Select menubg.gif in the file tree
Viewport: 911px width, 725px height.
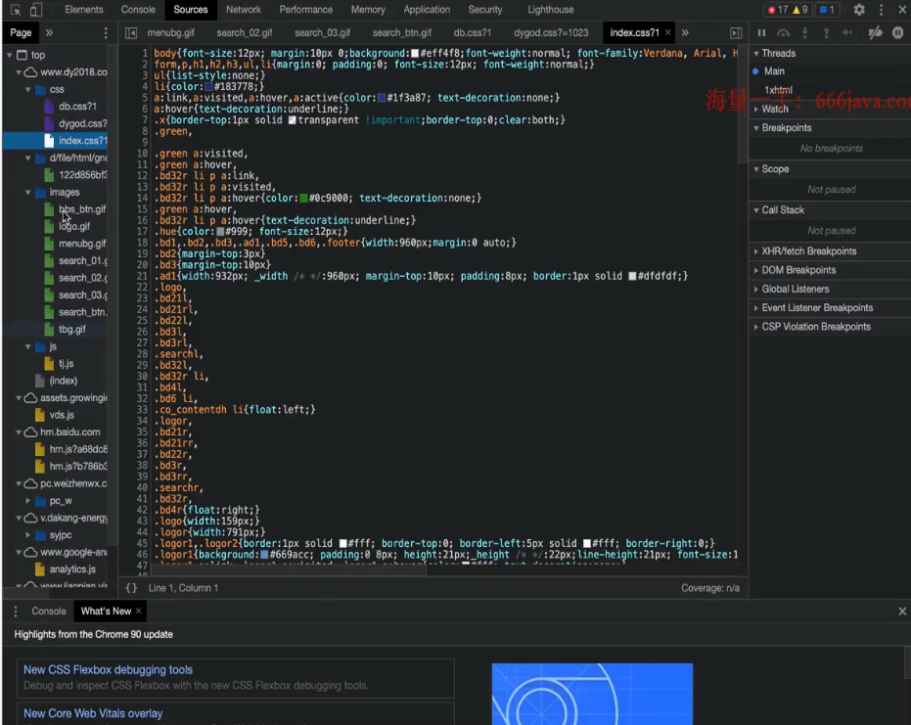(82, 244)
